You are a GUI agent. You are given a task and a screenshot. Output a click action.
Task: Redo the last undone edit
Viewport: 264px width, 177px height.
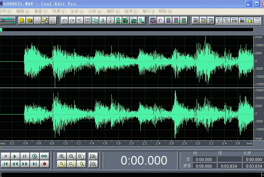72,20
